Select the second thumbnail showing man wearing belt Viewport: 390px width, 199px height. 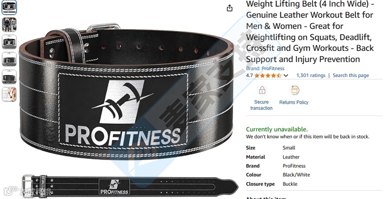pos(9,24)
